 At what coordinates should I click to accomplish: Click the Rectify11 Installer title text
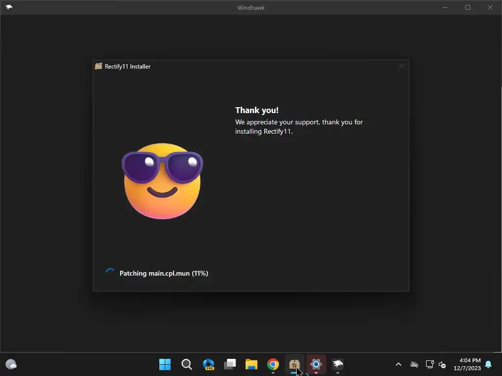point(128,67)
